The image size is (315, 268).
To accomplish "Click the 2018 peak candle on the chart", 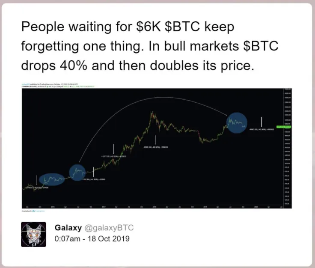I will point(152,113).
